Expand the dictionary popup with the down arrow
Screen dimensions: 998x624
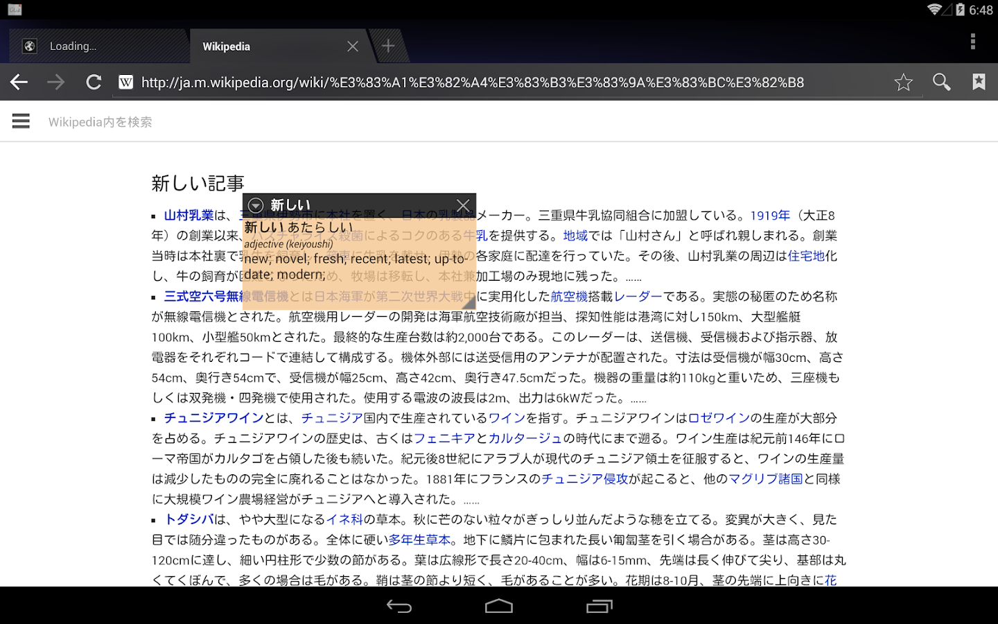pyautogui.click(x=256, y=205)
